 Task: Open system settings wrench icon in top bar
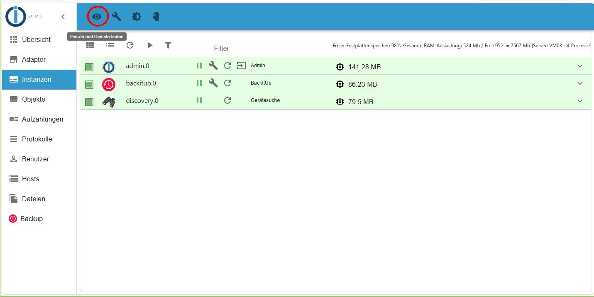pyautogui.click(x=117, y=17)
